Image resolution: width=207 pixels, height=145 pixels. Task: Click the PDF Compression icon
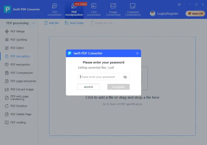click(x=7, y=73)
